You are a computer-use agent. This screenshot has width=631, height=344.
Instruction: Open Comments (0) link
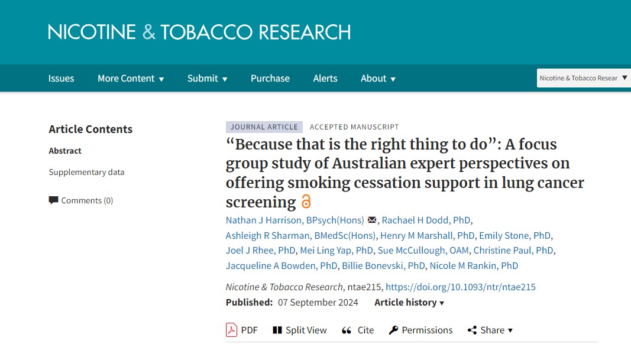click(x=87, y=200)
